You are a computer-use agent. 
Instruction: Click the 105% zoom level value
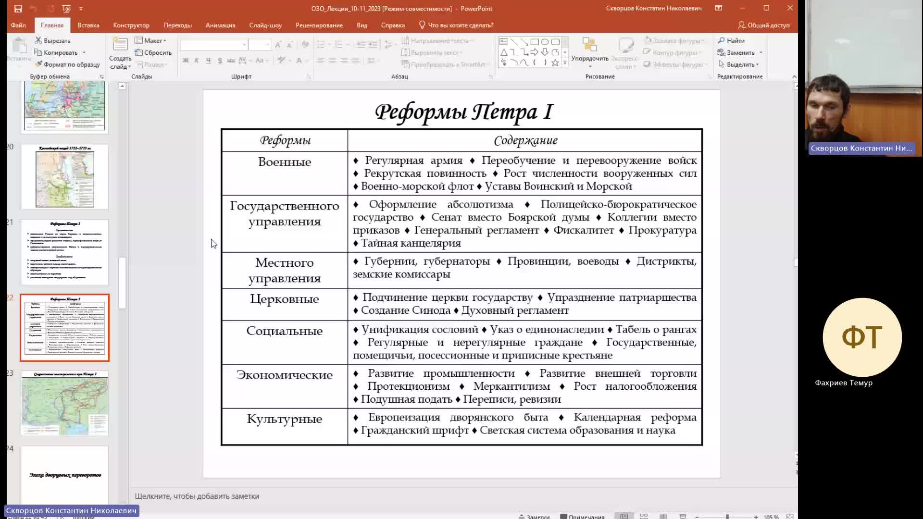click(x=771, y=517)
